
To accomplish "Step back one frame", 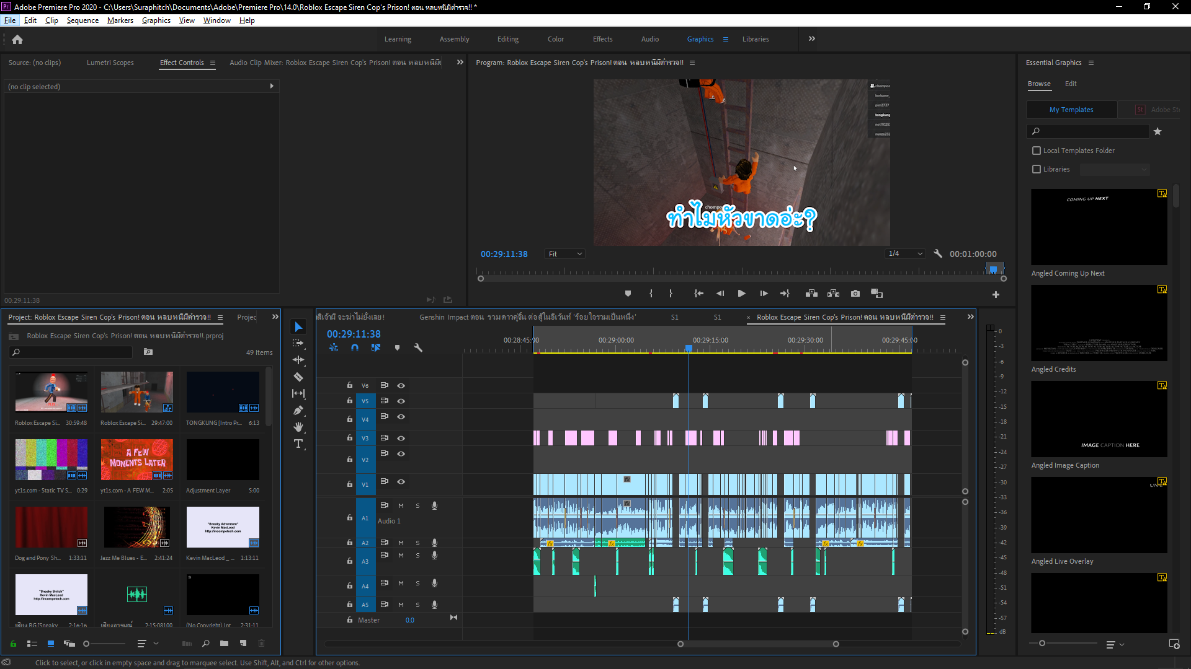I will tap(720, 294).
